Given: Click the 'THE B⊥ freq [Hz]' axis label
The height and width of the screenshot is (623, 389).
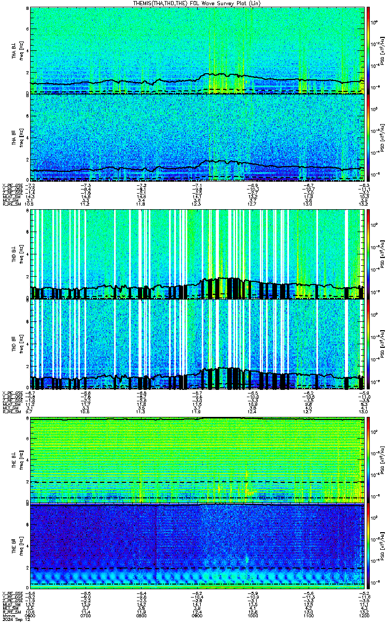Looking at the screenshot, I should coord(17,460).
